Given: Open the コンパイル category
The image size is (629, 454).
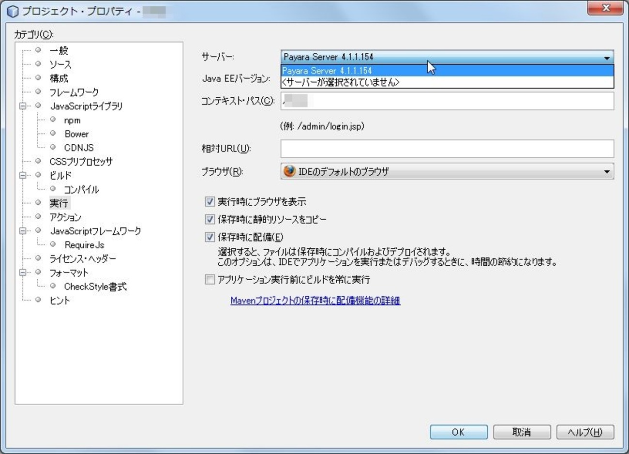Looking at the screenshot, I should (x=81, y=189).
